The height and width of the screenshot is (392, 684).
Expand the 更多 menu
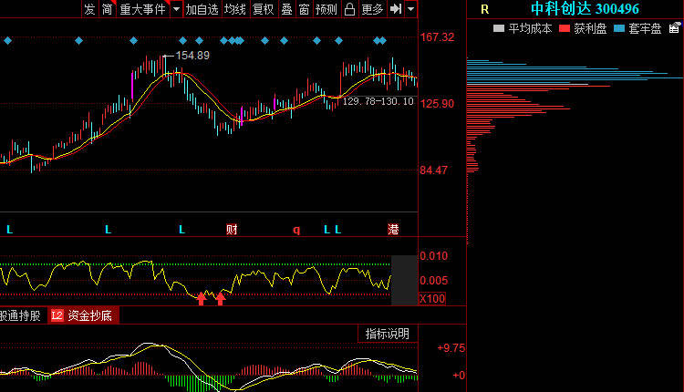(x=372, y=9)
